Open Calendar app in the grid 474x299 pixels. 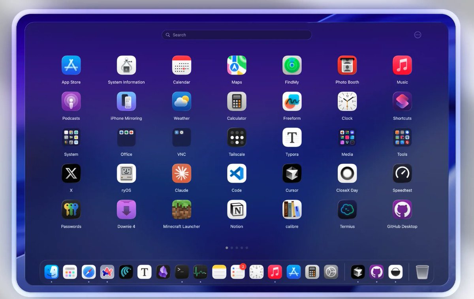182,65
